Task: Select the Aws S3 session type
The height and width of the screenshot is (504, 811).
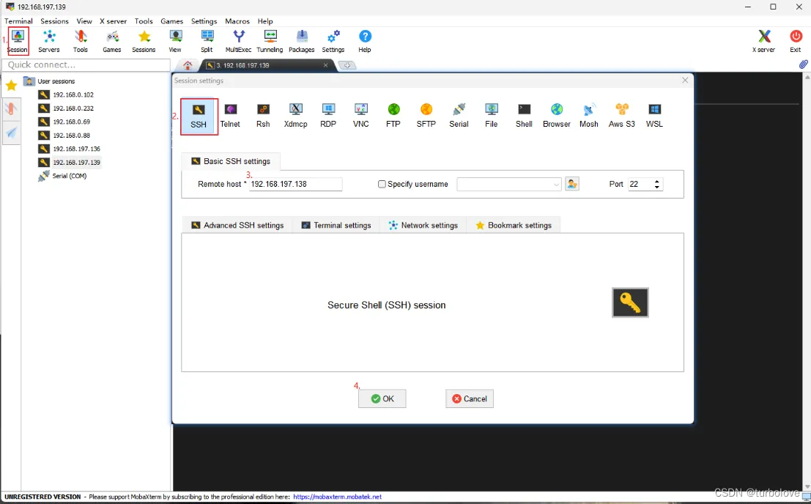Action: pyautogui.click(x=622, y=116)
